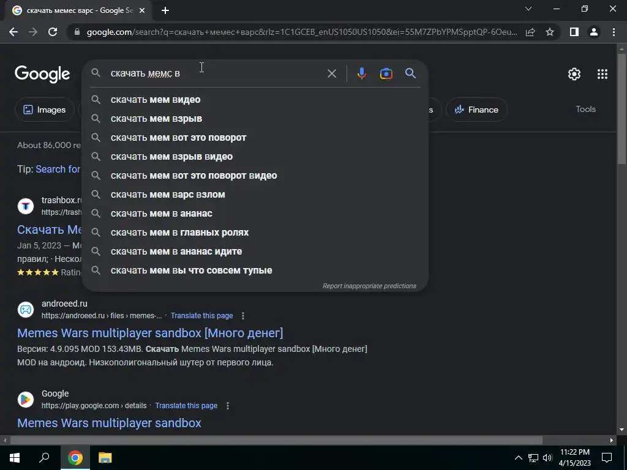Image resolution: width=627 pixels, height=470 pixels.
Task: Open the volume control in tray
Action: coord(548,458)
